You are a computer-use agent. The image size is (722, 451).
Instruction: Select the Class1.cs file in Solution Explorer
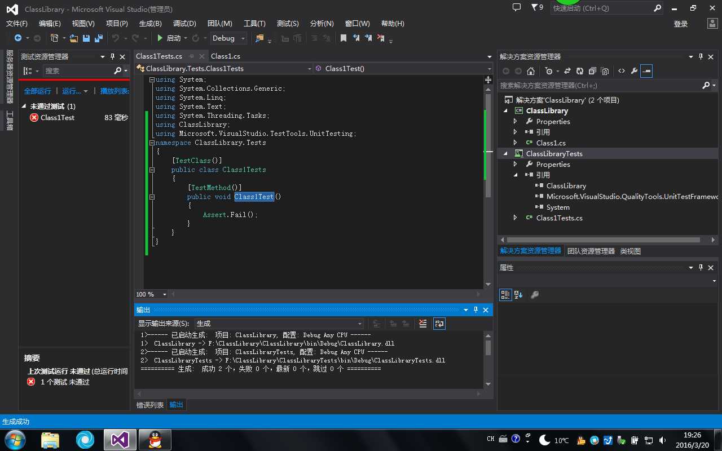pos(551,143)
